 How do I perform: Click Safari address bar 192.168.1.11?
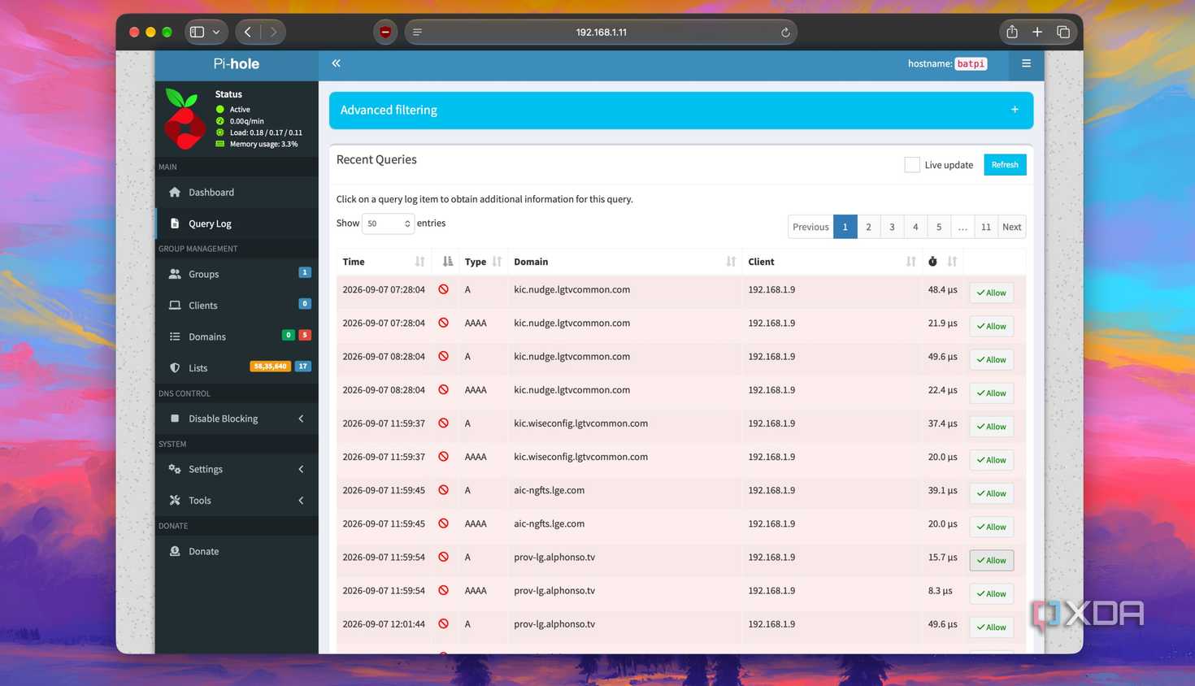(x=601, y=33)
